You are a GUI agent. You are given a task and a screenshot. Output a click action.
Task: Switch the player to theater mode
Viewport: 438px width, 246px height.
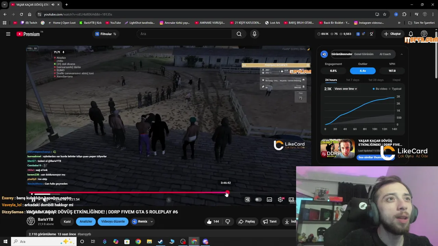(291, 200)
